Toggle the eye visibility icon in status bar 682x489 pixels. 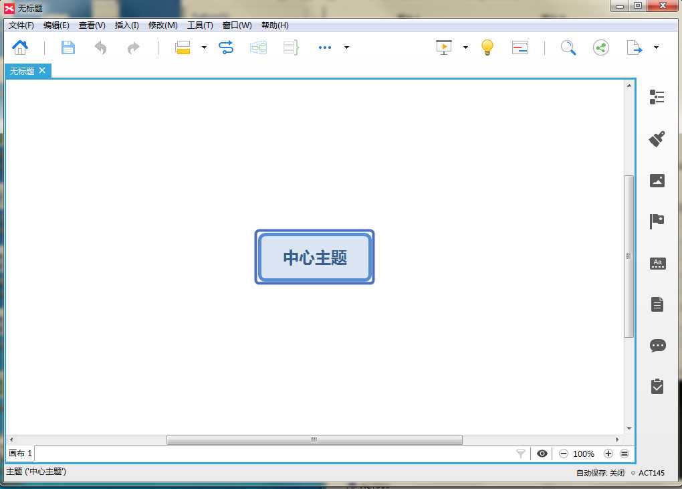click(x=542, y=454)
